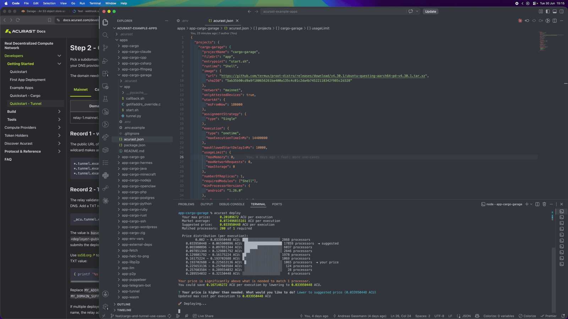Open the Explorer view in activity bar
The height and width of the screenshot is (319, 568).
pyautogui.click(x=105, y=22)
